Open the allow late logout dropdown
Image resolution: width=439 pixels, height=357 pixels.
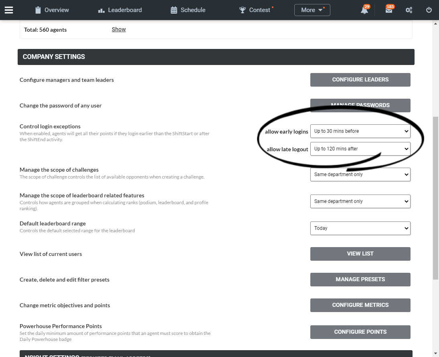point(360,149)
